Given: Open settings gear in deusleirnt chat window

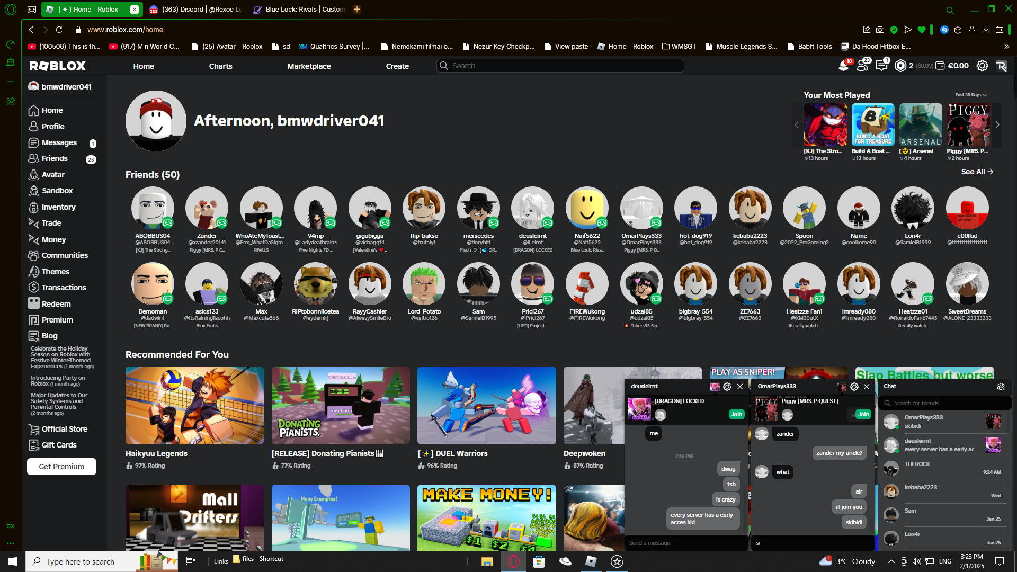Looking at the screenshot, I should pyautogui.click(x=727, y=387).
